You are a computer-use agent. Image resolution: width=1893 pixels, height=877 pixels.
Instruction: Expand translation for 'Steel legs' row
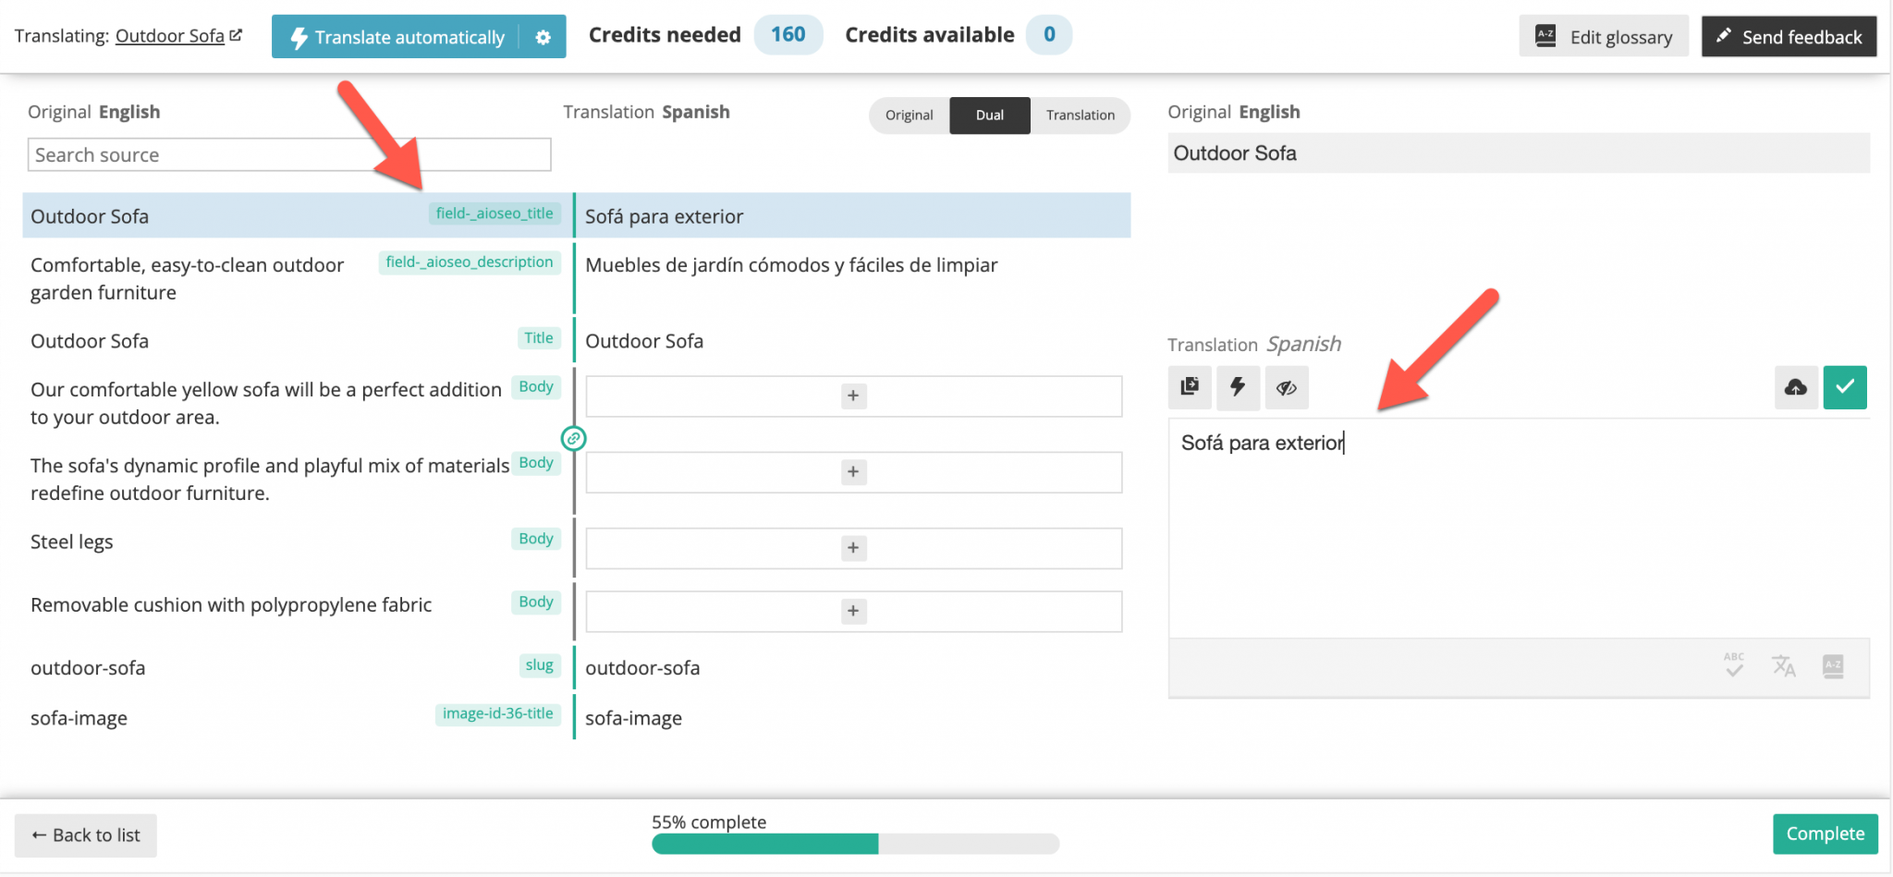click(853, 548)
